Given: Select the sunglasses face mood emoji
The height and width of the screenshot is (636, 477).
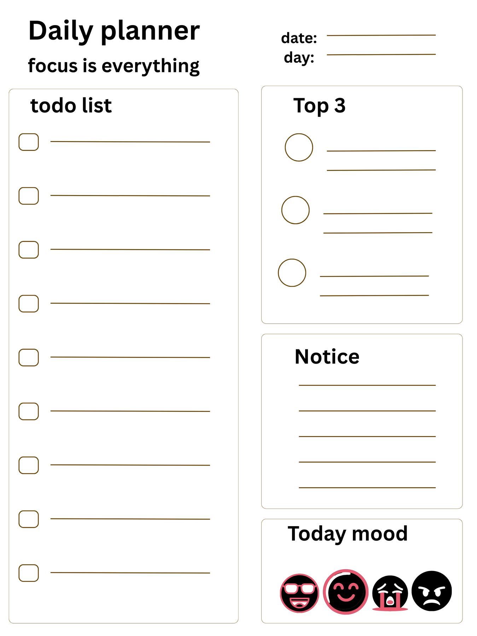Looking at the screenshot, I should 299,593.
